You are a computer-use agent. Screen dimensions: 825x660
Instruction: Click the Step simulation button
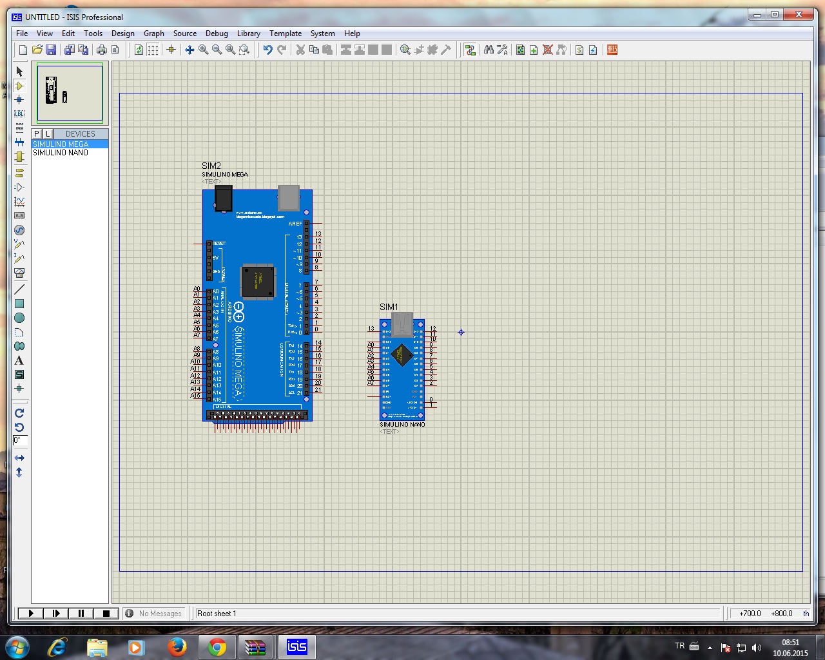(56, 614)
